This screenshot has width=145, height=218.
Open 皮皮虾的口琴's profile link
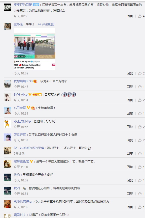(23, 5)
